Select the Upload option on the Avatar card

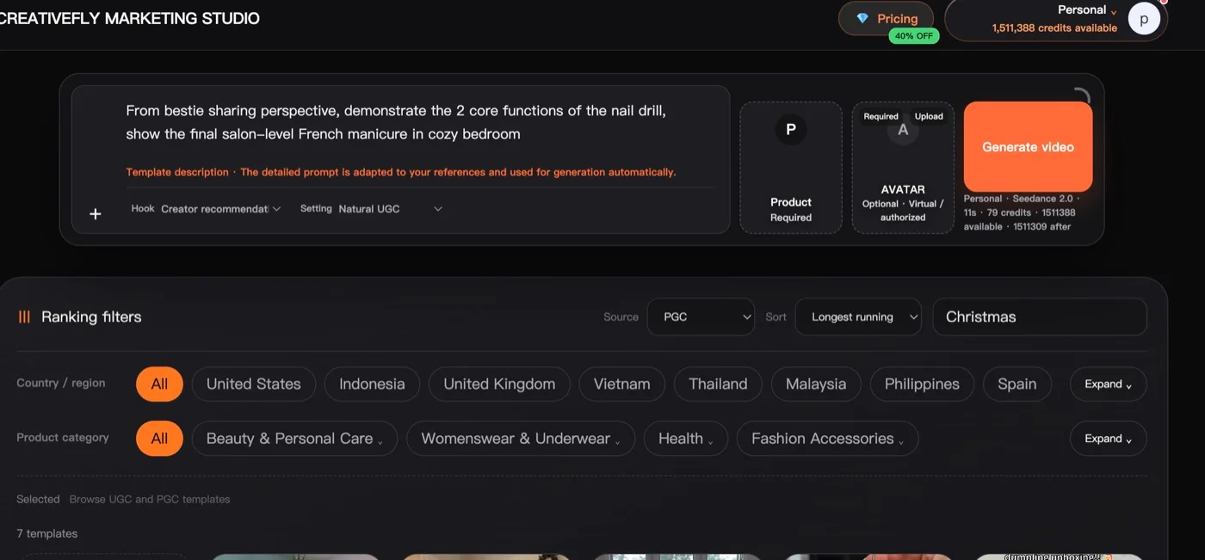click(x=929, y=116)
